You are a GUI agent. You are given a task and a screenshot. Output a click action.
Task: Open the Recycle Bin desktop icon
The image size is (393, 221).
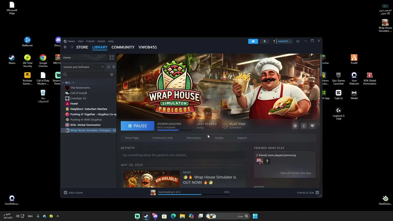(43, 96)
